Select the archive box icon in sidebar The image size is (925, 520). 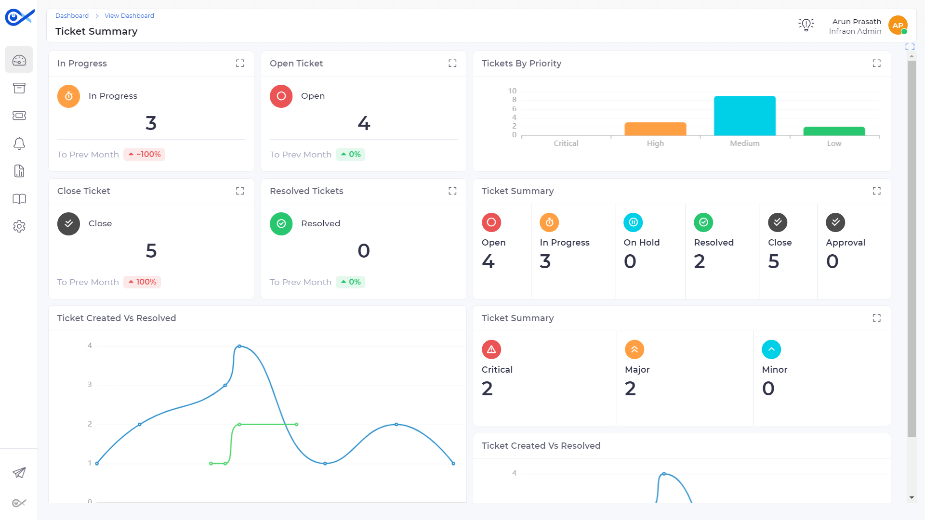click(x=19, y=88)
